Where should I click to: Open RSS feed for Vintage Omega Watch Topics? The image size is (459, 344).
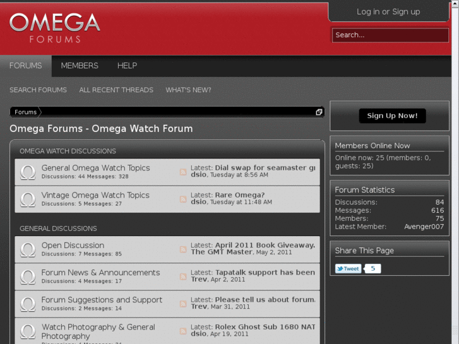(183, 199)
